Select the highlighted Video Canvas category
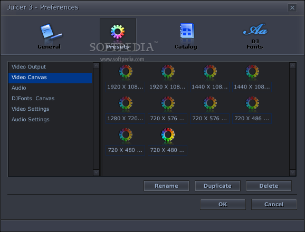 [x=50, y=78]
